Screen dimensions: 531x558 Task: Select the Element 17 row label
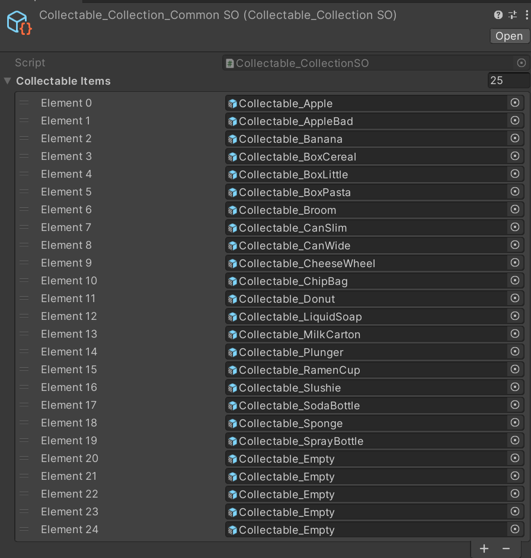click(69, 405)
